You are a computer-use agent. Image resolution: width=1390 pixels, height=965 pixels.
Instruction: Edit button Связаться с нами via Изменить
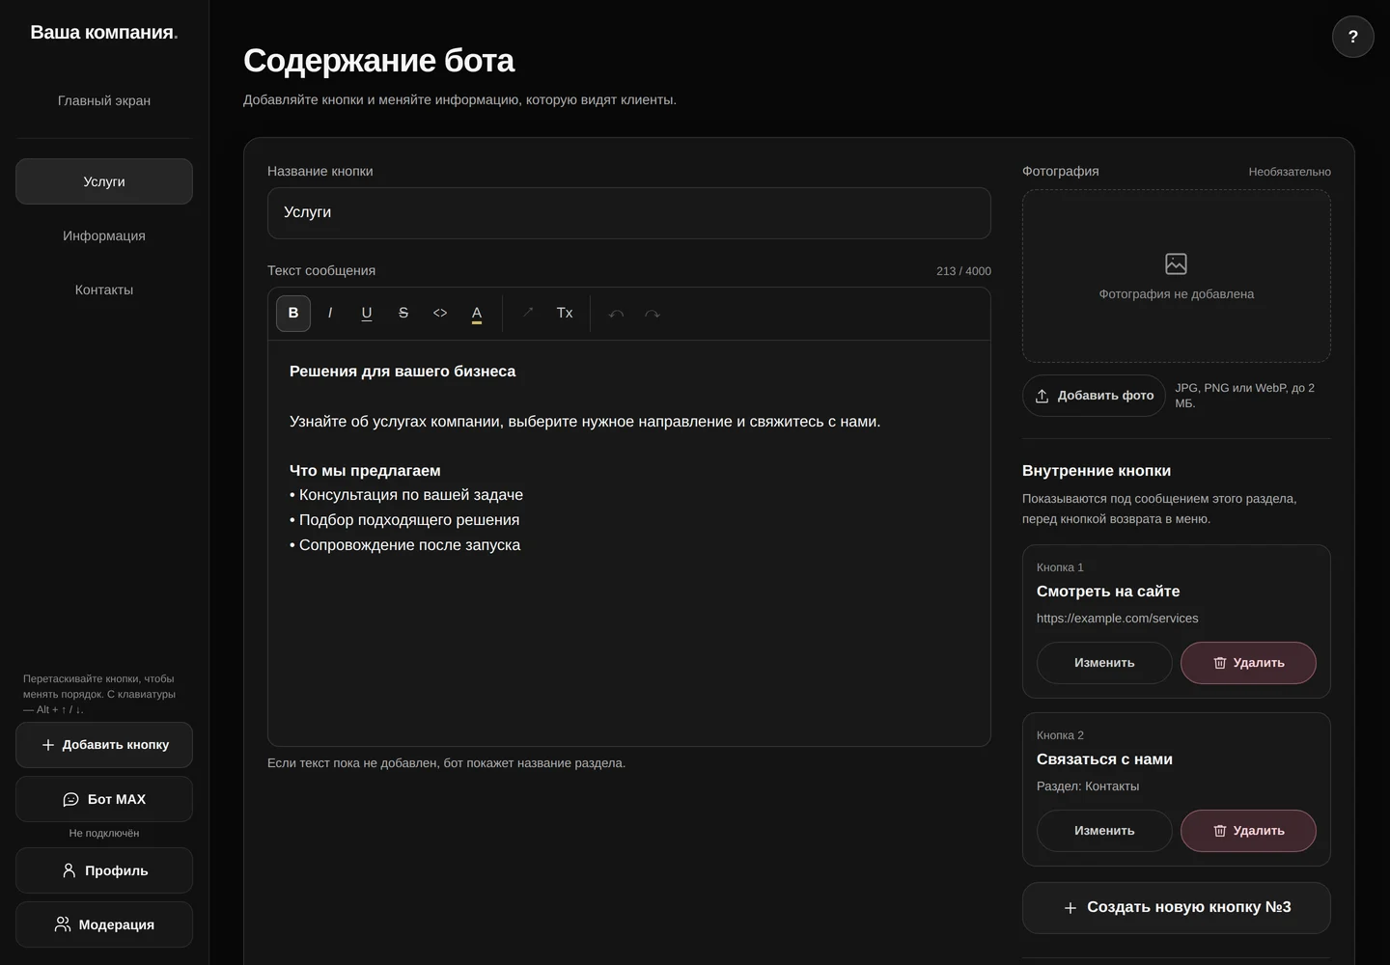click(x=1104, y=831)
